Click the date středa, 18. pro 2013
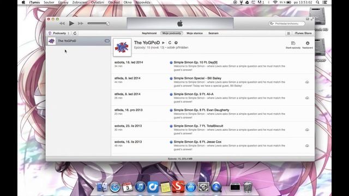The width and height of the screenshot is (349, 196). [129, 110]
